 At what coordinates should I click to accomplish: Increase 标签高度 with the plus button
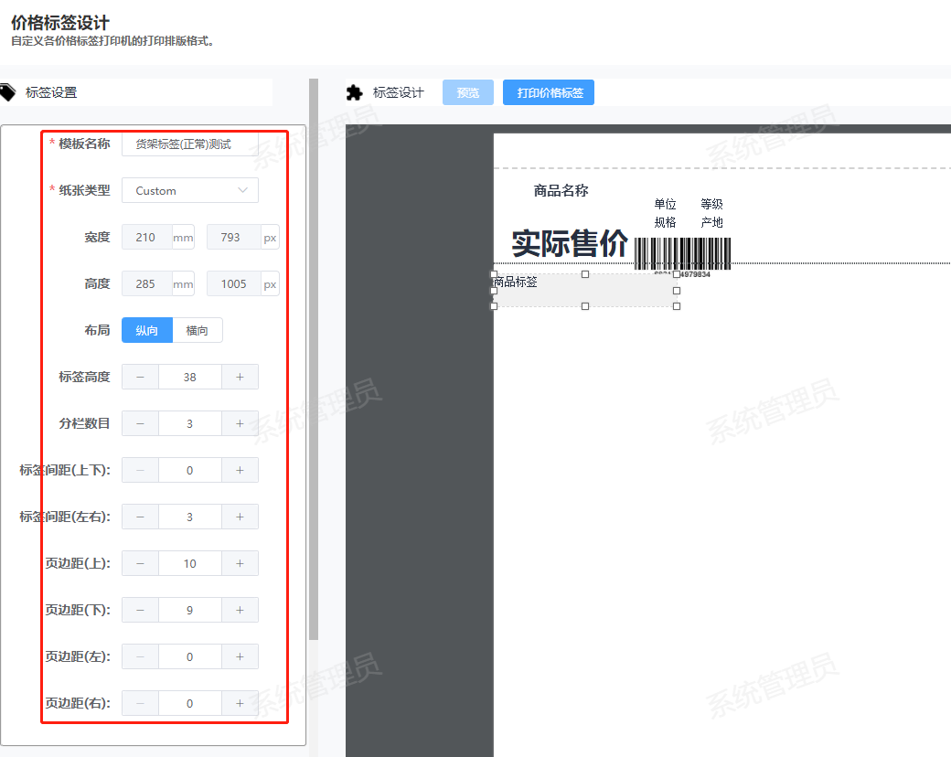tap(240, 377)
